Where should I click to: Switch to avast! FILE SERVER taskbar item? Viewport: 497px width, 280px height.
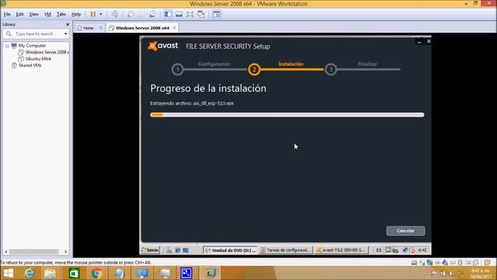[342, 250]
